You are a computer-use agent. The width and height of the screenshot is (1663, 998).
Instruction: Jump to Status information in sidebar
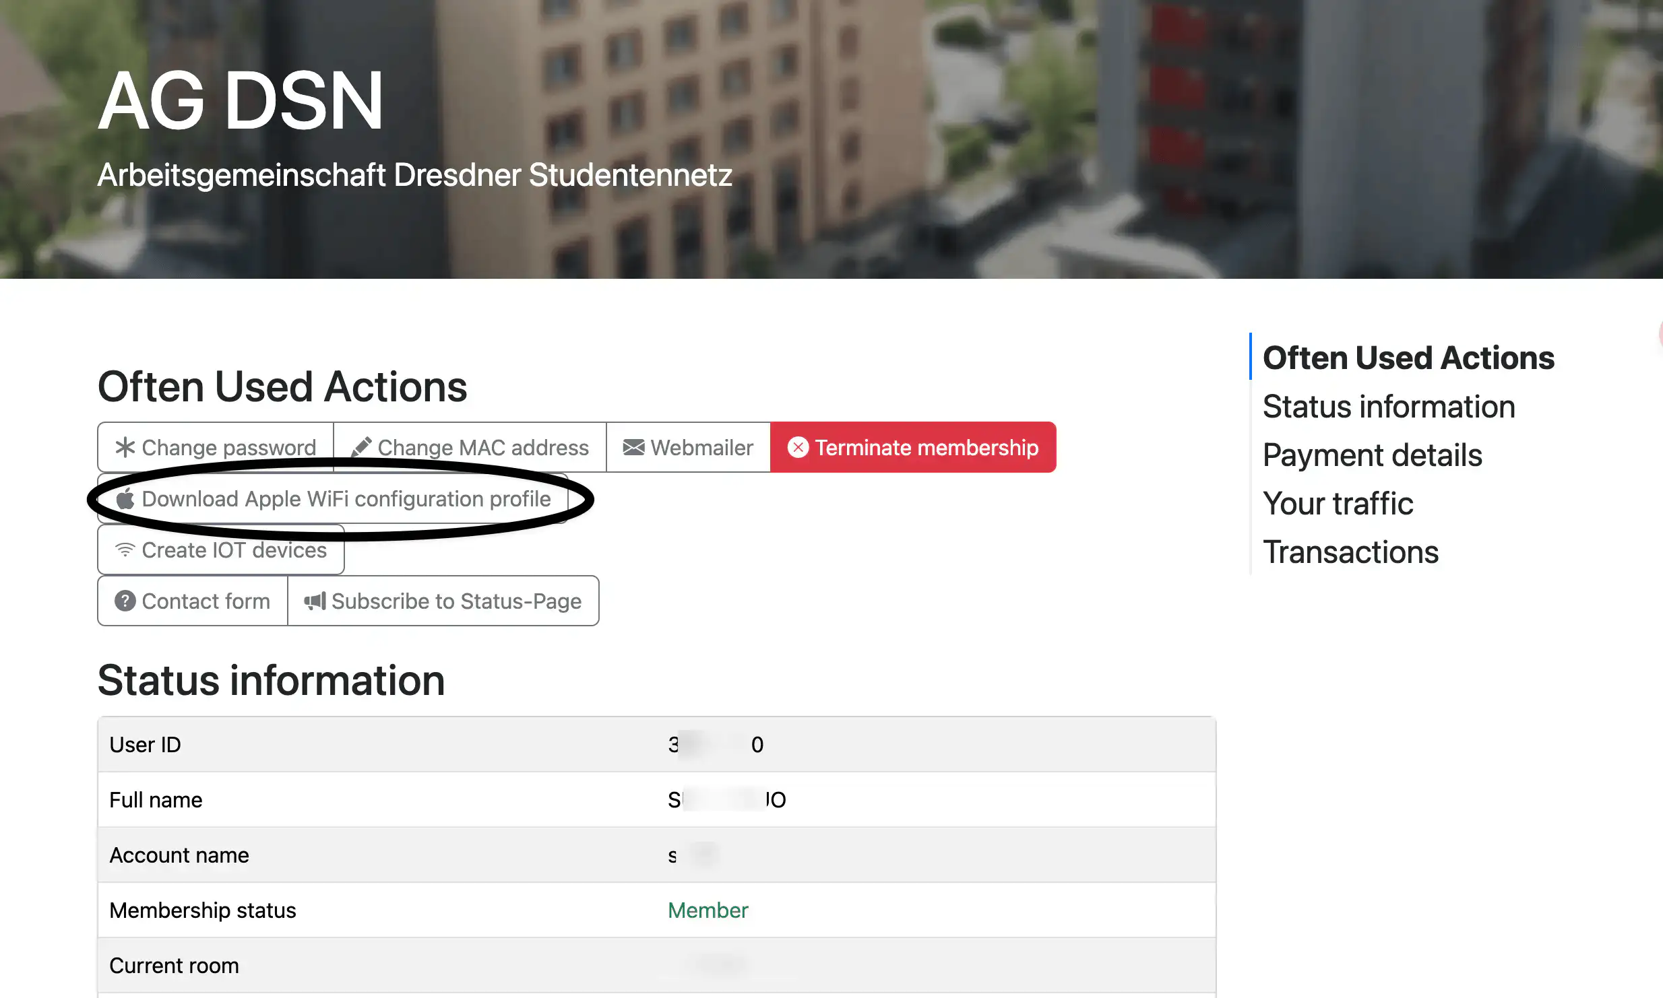(1389, 407)
